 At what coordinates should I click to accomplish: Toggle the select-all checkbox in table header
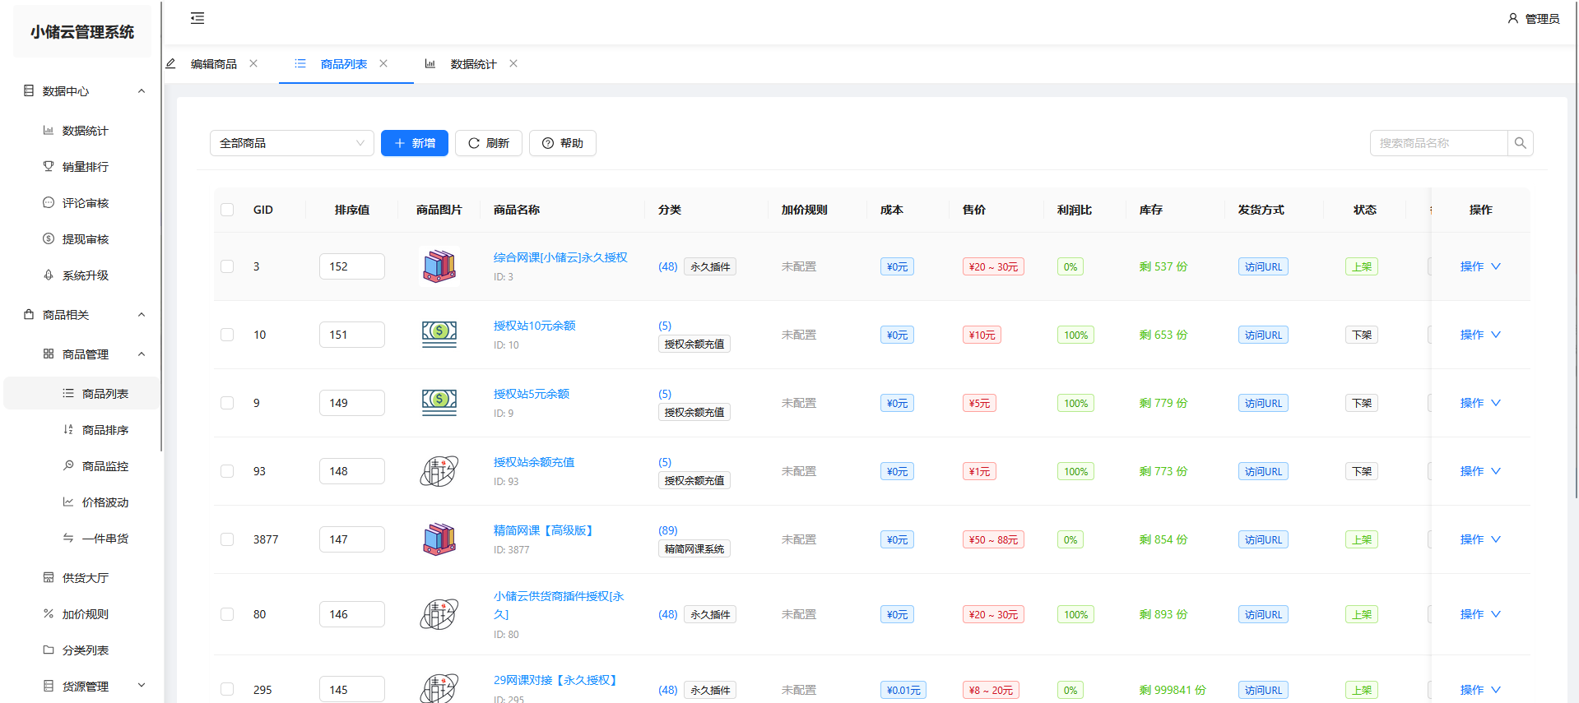pyautogui.click(x=227, y=210)
